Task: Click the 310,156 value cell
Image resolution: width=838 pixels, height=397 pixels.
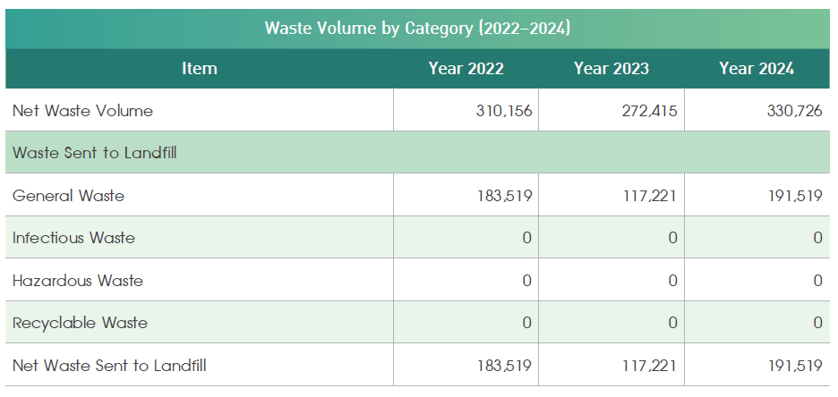Action: [504, 111]
